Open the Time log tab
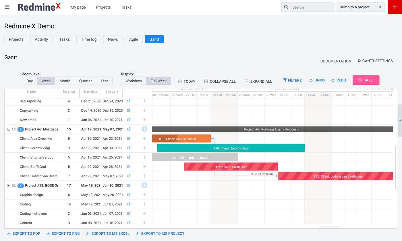 click(89, 39)
